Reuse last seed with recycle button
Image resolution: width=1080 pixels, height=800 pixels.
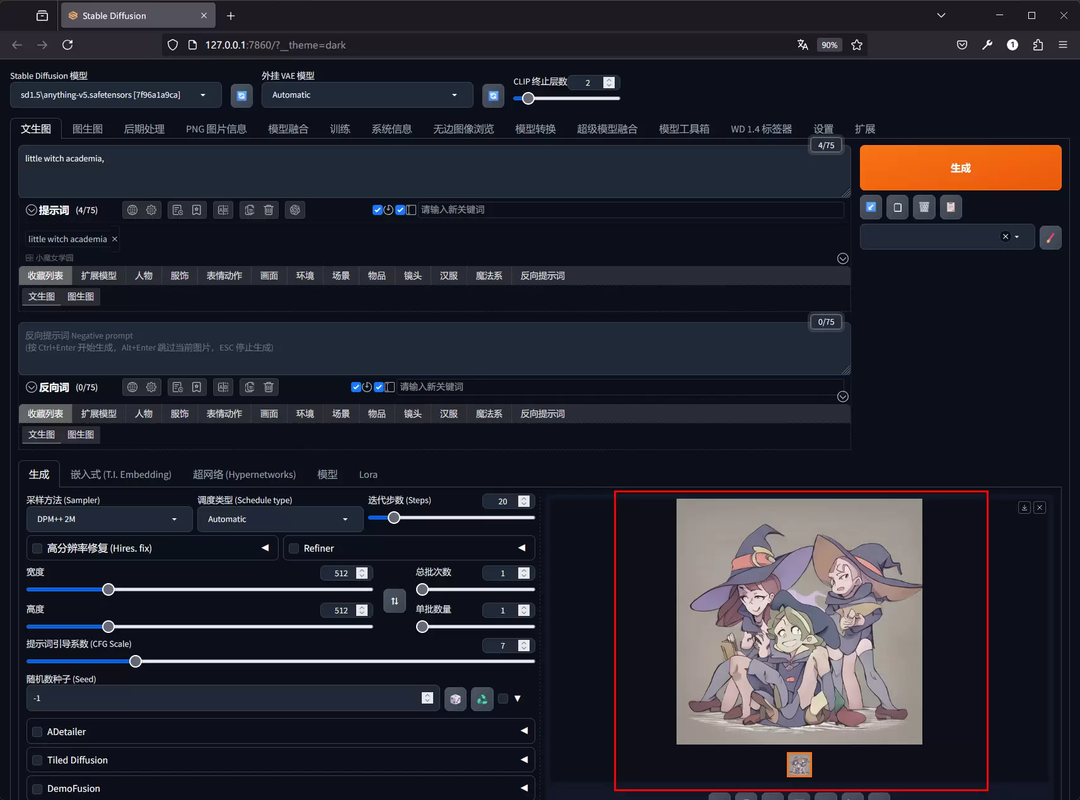coord(482,699)
